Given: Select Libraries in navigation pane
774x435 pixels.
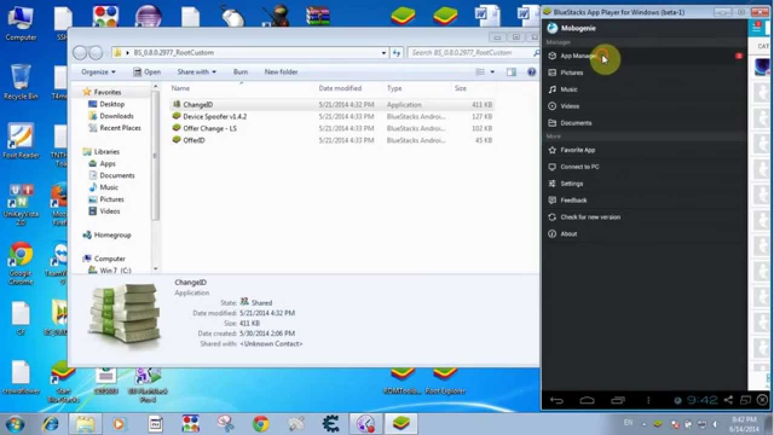Looking at the screenshot, I should (x=106, y=152).
